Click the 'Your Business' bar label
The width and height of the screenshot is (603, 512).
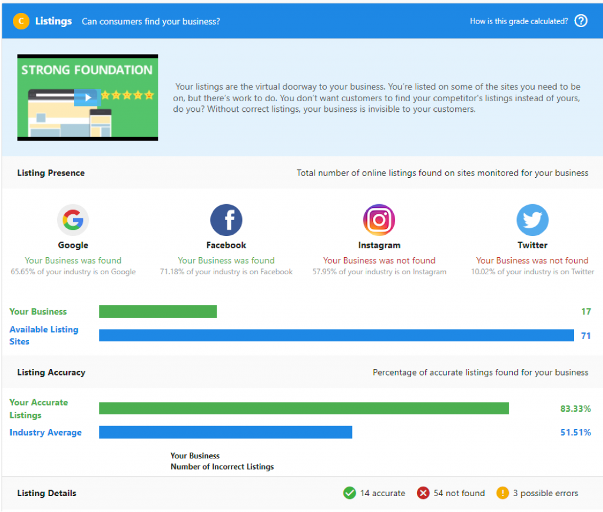pyautogui.click(x=38, y=312)
